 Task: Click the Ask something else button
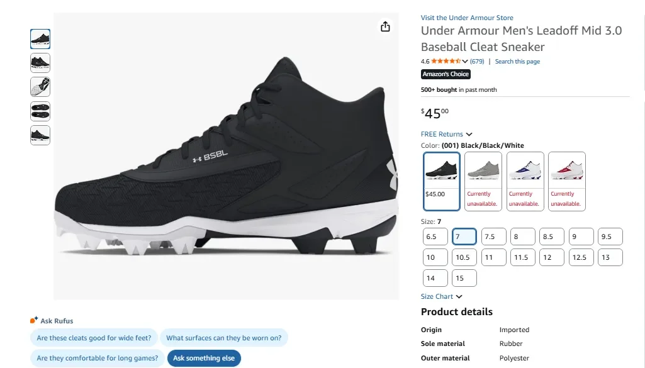click(204, 357)
